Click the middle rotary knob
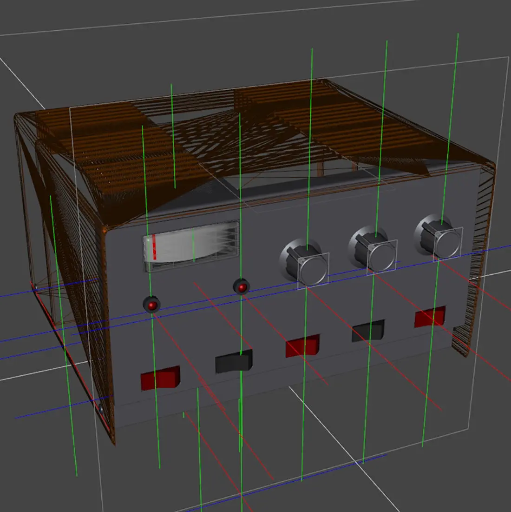This screenshot has height=512, width=511. point(373,249)
